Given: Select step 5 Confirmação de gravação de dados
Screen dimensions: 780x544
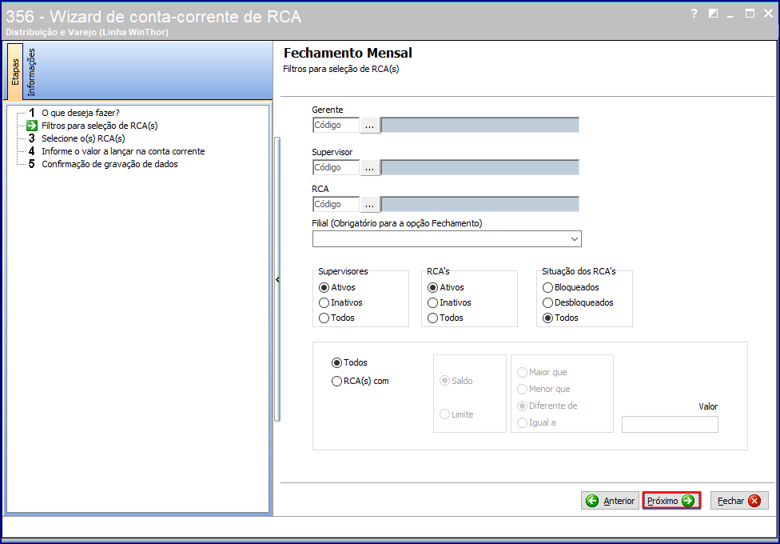Looking at the screenshot, I should click(x=109, y=164).
